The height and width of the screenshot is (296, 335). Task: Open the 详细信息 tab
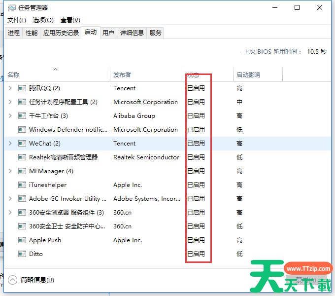[x=132, y=33]
